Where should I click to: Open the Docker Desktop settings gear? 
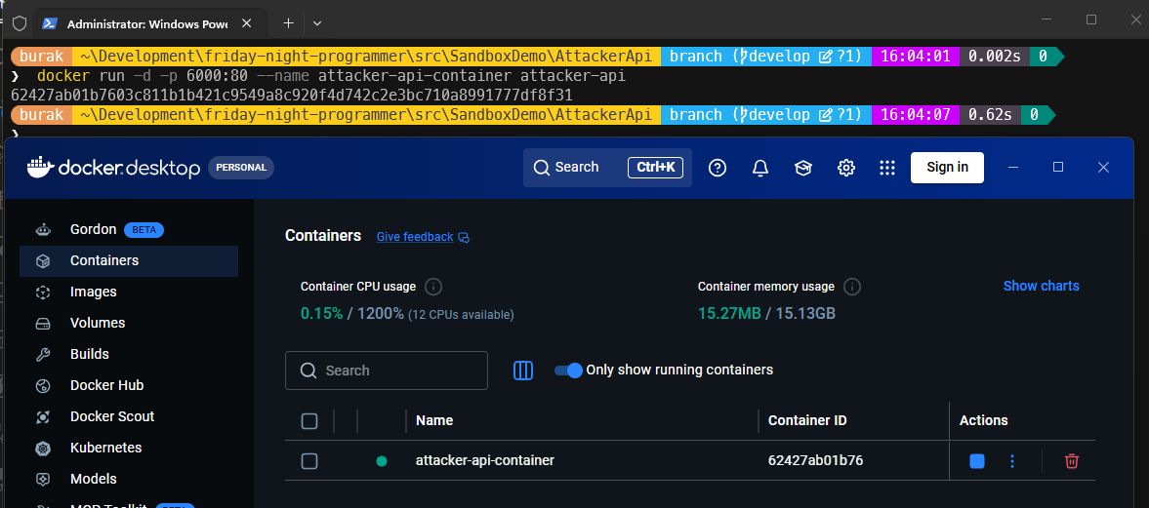[x=846, y=168]
